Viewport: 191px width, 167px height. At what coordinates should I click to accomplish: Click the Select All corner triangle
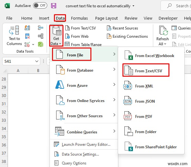tap(4, 71)
